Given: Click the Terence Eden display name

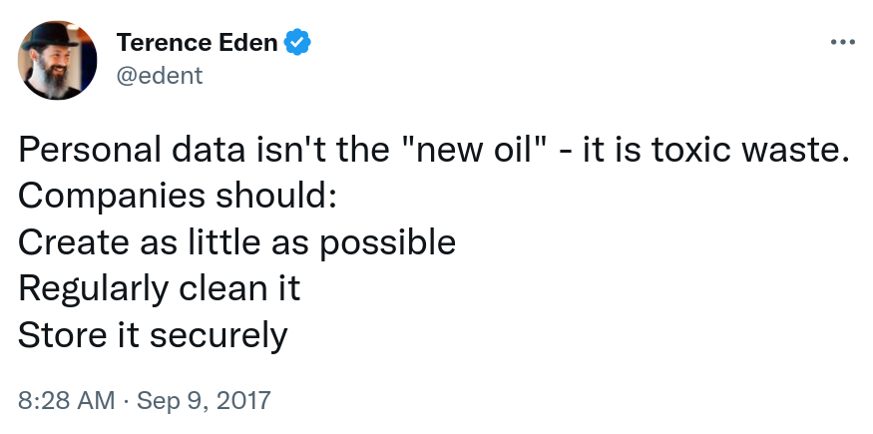Looking at the screenshot, I should click(198, 43).
